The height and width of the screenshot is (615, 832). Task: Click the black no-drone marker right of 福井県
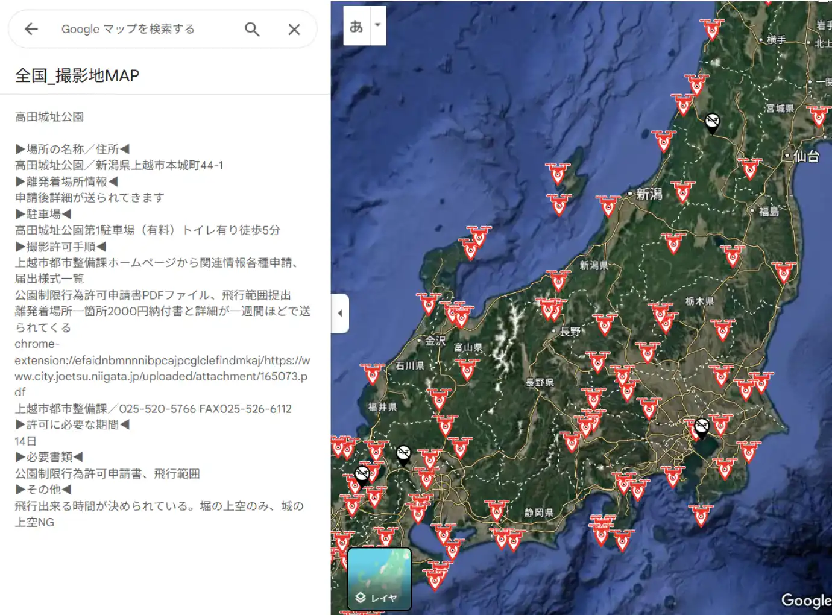[x=403, y=455]
